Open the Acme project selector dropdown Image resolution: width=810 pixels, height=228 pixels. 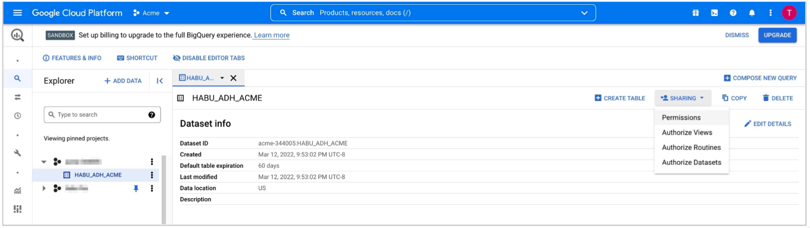151,13
